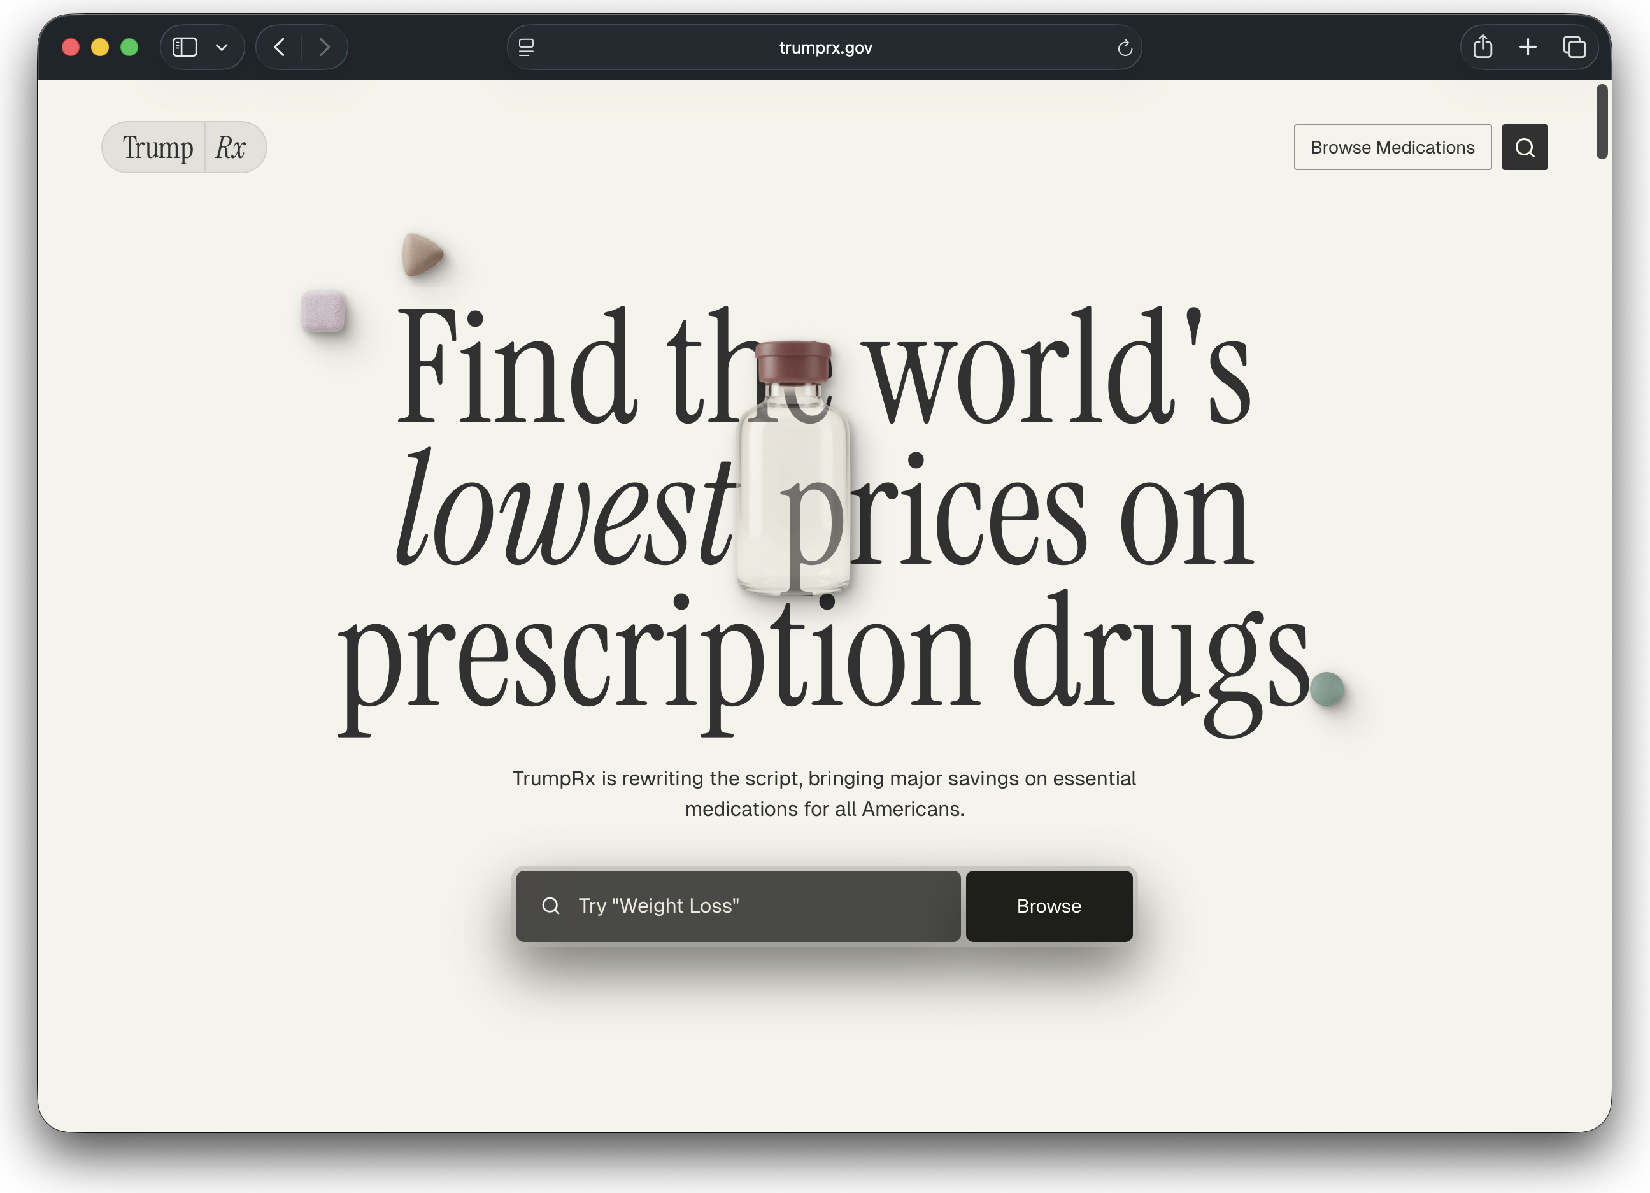The height and width of the screenshot is (1193, 1650).
Task: Click the page vertical scrollbar thumb
Action: click(1601, 122)
